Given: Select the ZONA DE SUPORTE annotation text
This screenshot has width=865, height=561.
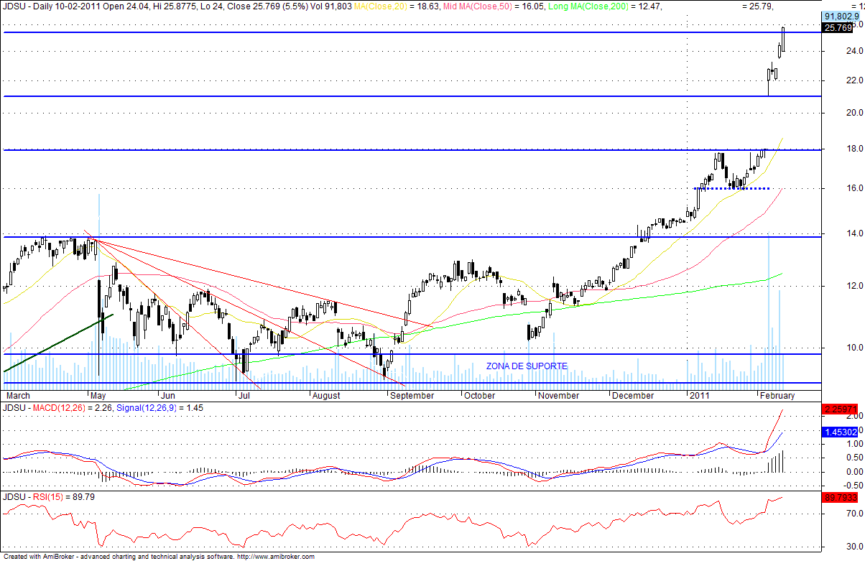Looking at the screenshot, I should pos(527,366).
